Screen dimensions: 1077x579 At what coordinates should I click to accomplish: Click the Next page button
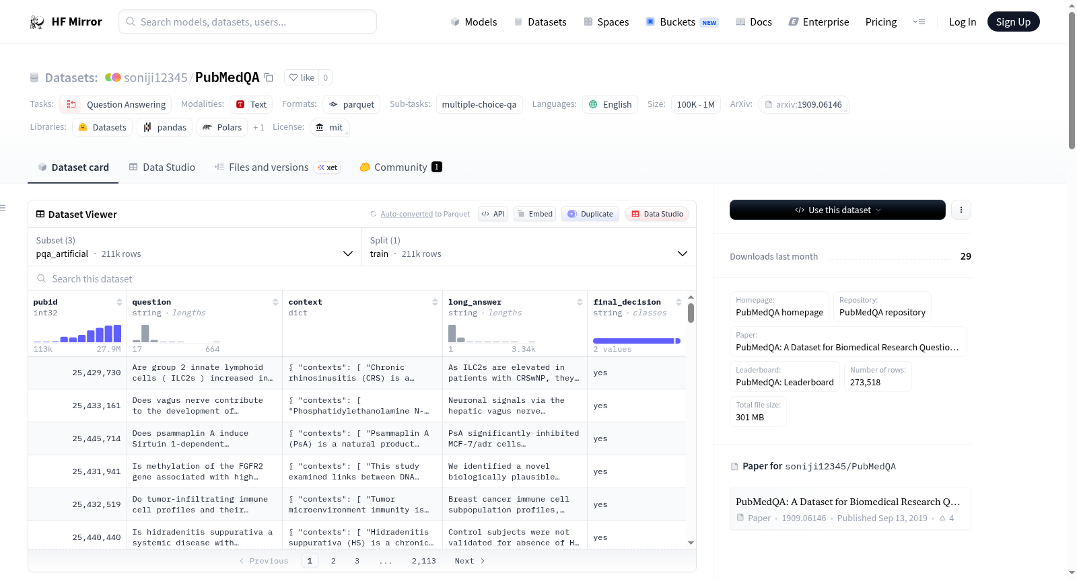tap(470, 561)
